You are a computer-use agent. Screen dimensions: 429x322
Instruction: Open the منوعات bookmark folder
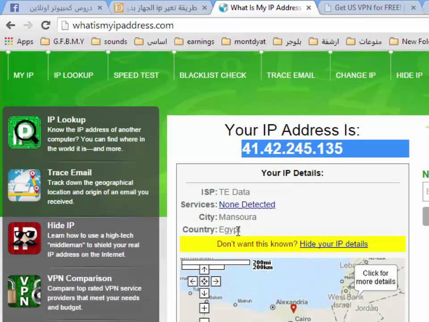point(364,42)
